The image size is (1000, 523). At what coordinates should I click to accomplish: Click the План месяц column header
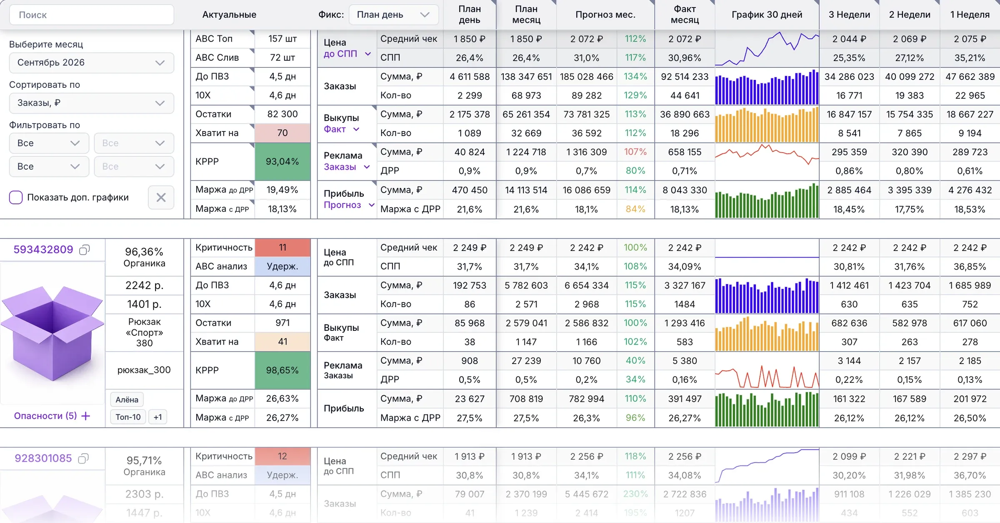click(x=526, y=15)
